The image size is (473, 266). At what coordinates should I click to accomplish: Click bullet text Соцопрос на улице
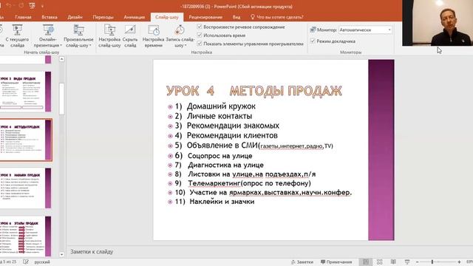pos(220,156)
